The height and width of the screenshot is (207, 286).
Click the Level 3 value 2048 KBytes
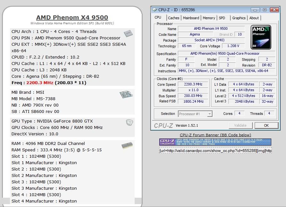click(x=243, y=101)
